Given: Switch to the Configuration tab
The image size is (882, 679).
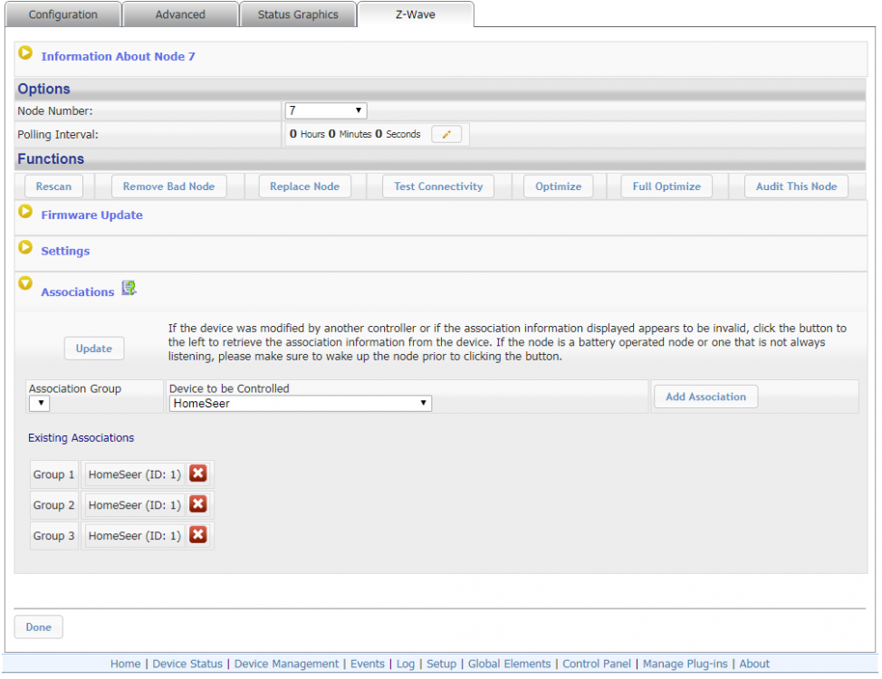Looking at the screenshot, I should [63, 14].
